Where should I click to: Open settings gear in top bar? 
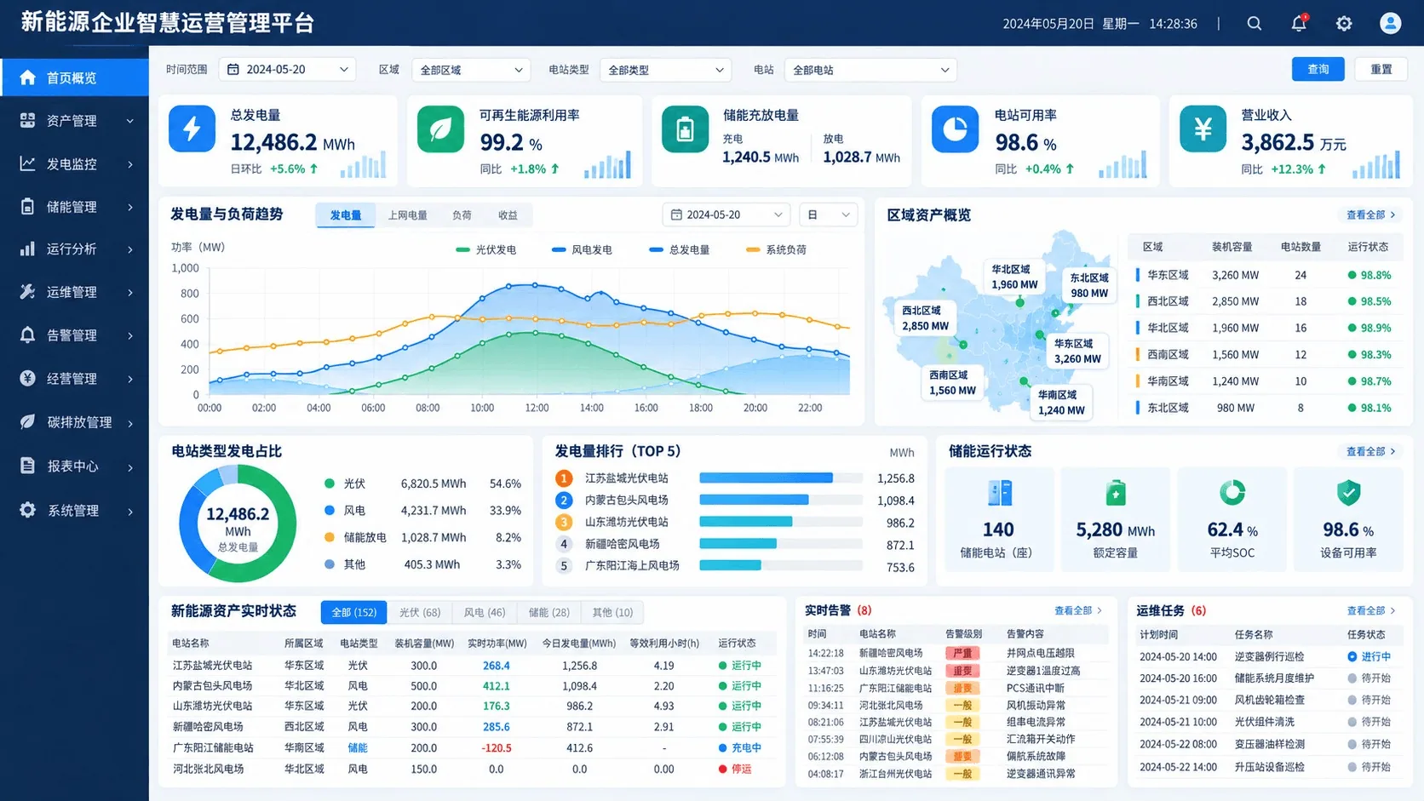coord(1344,24)
